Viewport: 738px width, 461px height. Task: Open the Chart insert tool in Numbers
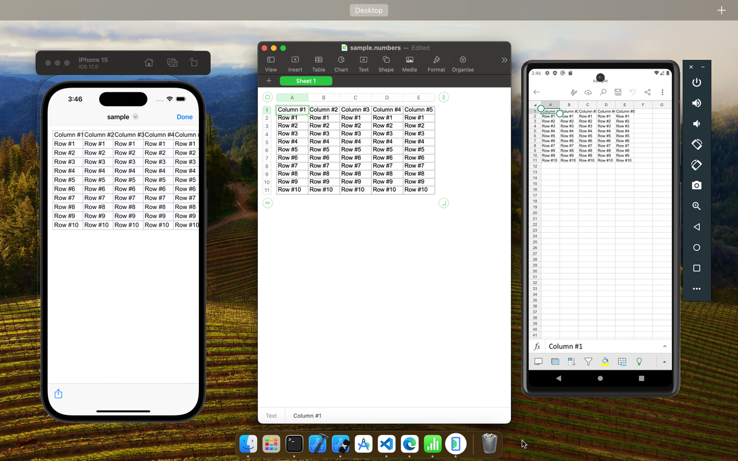pyautogui.click(x=341, y=63)
